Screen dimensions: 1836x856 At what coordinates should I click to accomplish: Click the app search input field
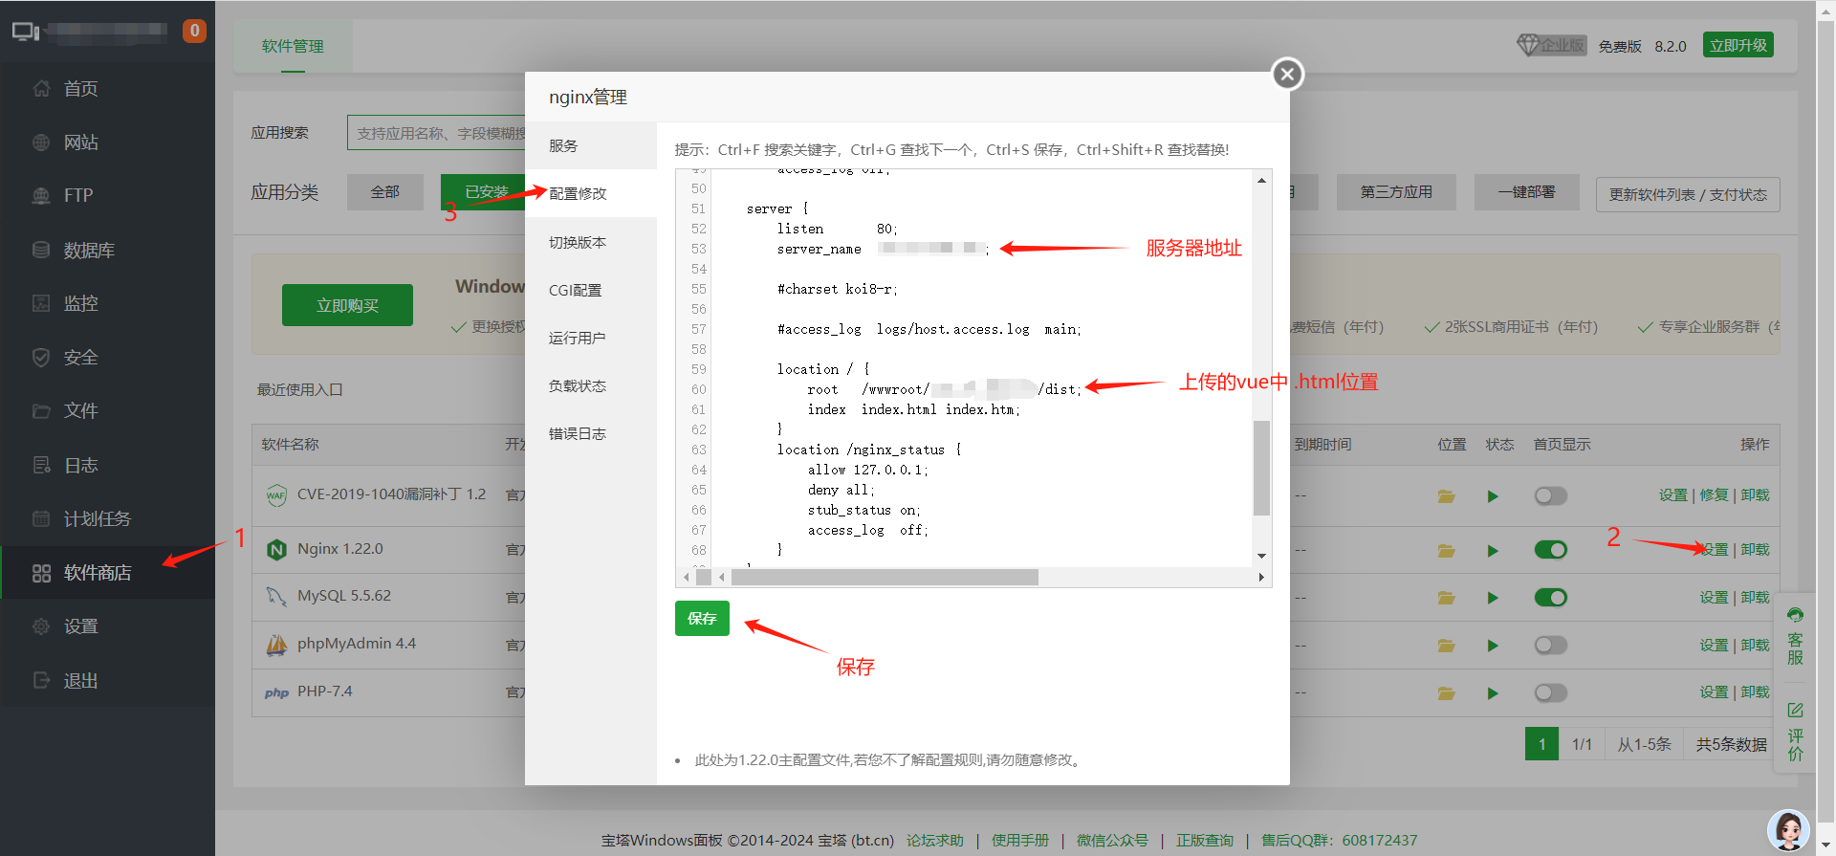[x=436, y=133]
